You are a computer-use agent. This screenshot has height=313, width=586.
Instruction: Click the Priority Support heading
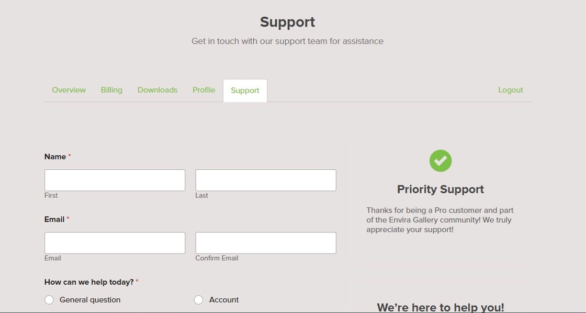440,189
